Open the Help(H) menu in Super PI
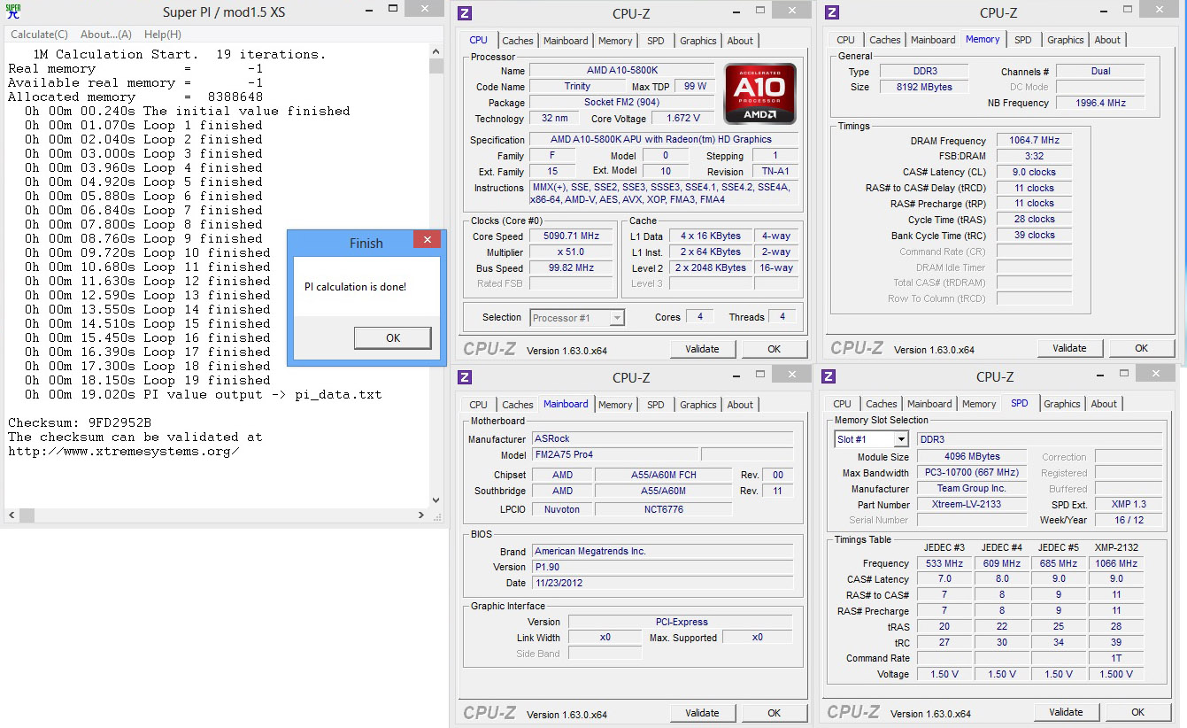This screenshot has width=1187, height=728. [163, 35]
